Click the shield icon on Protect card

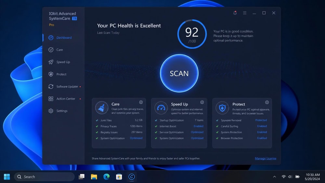(222, 108)
